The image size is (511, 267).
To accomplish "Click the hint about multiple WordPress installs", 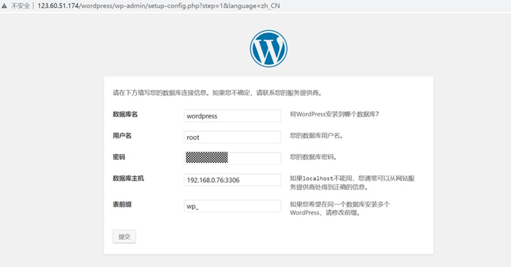I will point(340,209).
